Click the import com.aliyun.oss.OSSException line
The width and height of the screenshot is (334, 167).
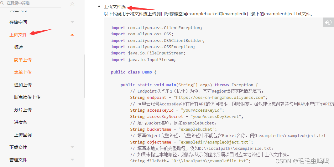(x=153, y=47)
